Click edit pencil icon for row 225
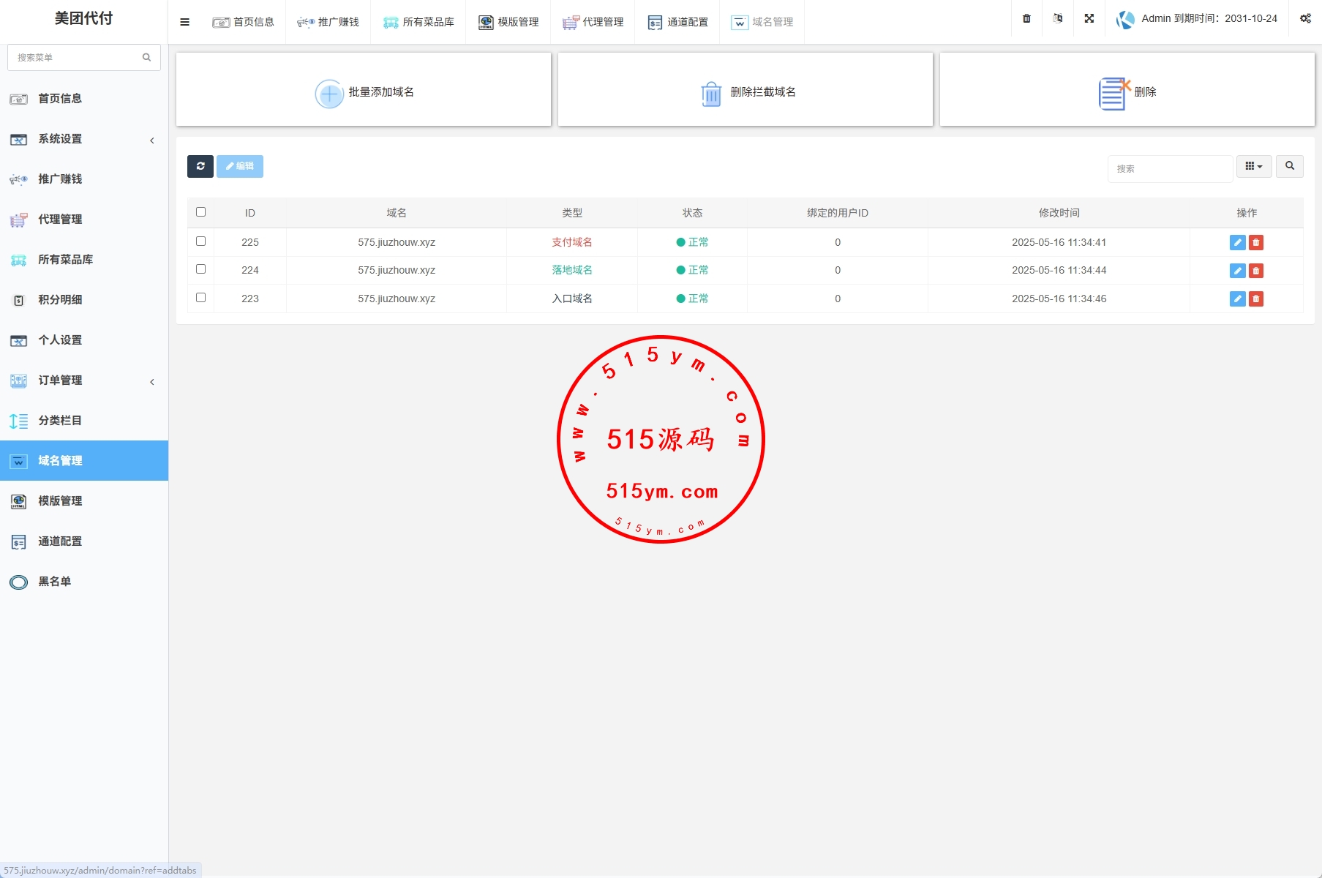 1237,242
